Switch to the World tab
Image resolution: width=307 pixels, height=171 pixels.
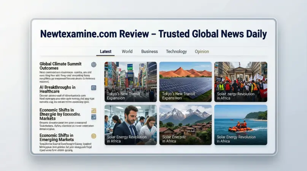127,51
